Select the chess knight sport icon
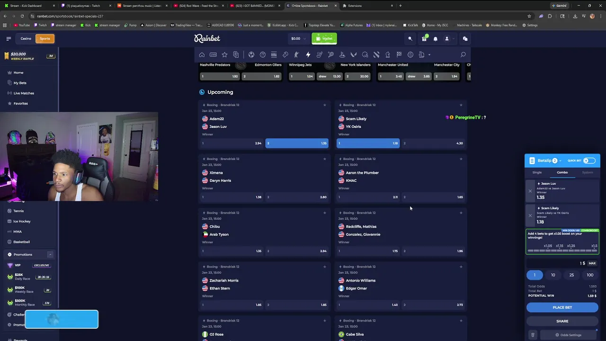The image size is (606, 341). tap(388, 54)
